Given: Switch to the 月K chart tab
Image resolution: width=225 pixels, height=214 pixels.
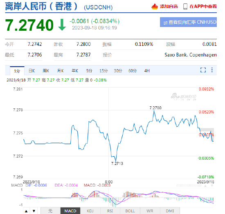Looking at the screenshot, I should 60,71.
